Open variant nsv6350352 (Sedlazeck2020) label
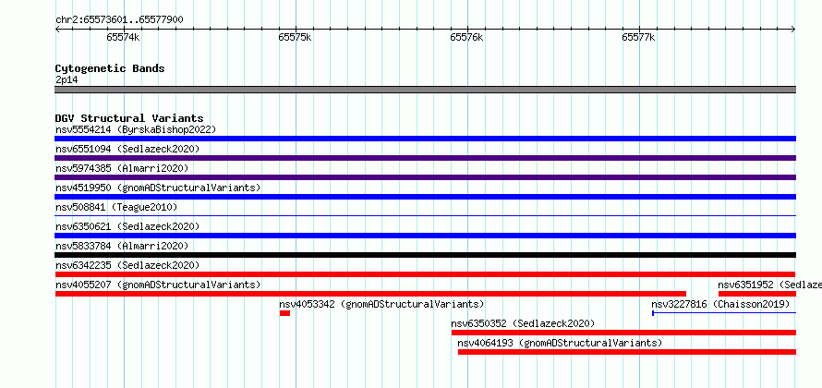The width and height of the screenshot is (822, 388). (x=523, y=323)
